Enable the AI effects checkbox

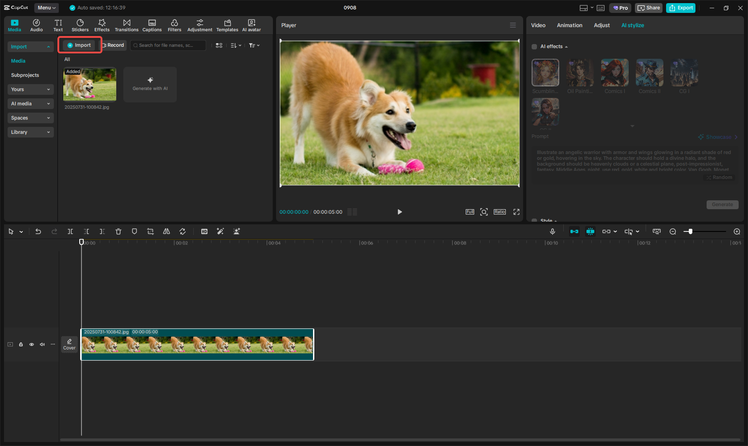coord(534,46)
